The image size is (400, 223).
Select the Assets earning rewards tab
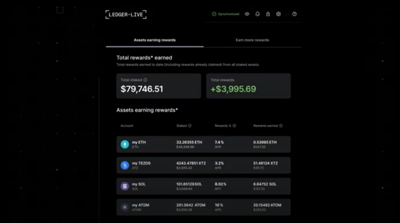pos(155,40)
